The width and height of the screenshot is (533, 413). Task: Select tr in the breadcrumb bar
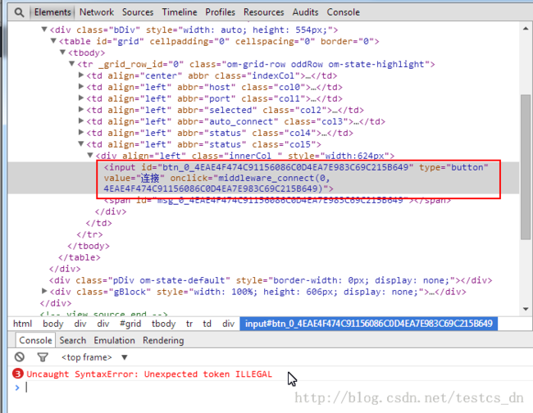[189, 324]
